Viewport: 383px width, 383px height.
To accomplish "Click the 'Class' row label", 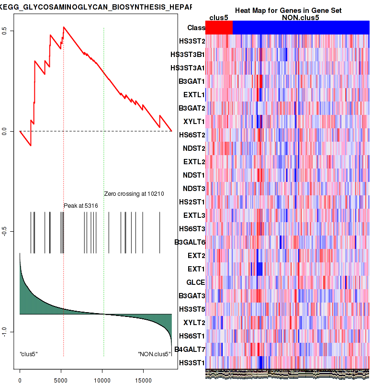I will click(x=196, y=28).
